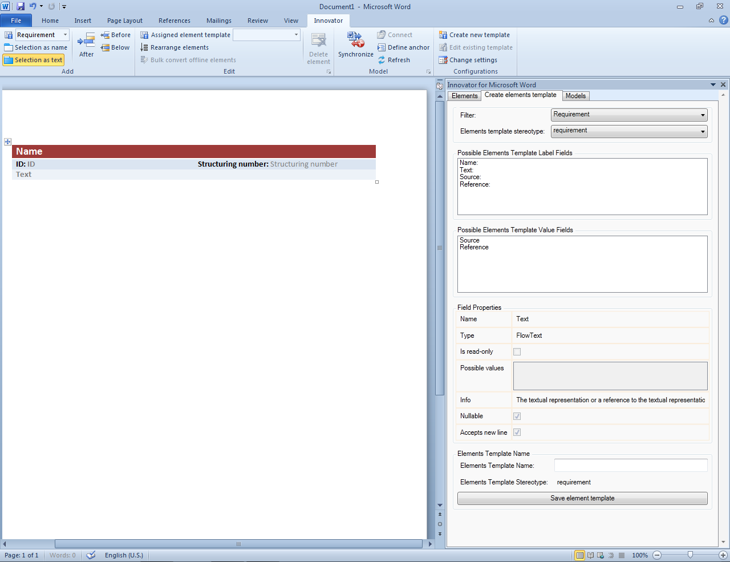Add element Below the selection

pyautogui.click(x=116, y=47)
